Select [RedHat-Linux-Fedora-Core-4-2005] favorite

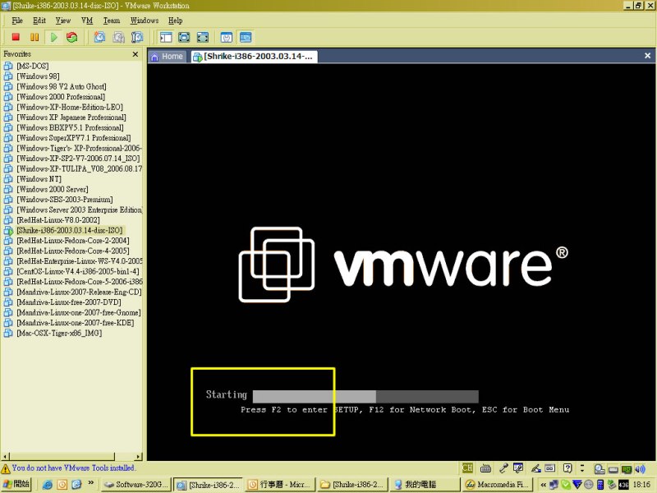point(73,251)
